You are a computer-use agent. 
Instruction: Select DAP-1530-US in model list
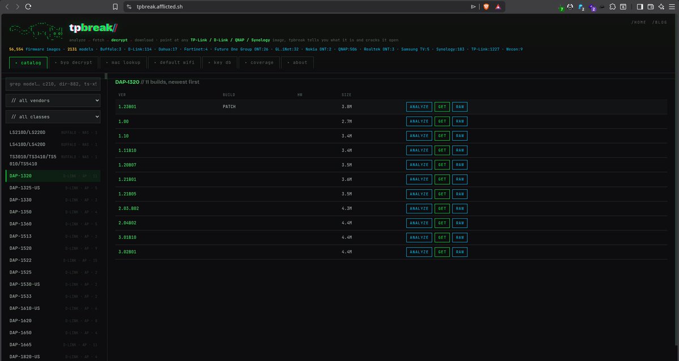point(53,284)
